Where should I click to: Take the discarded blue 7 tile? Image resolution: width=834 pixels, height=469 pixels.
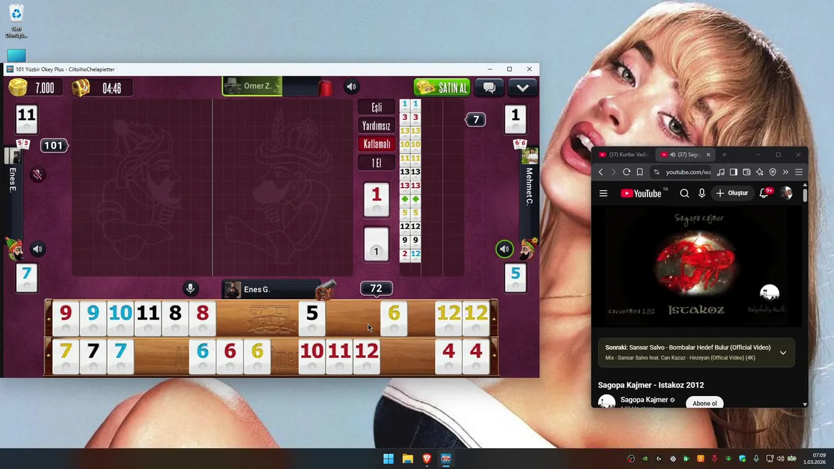(x=27, y=278)
